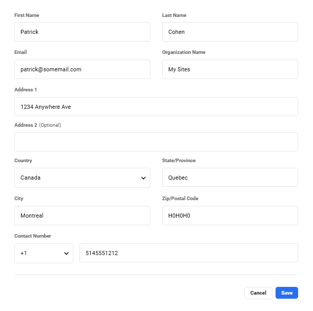Viewport: 313px width, 311px height.
Task: Click the Address 1 label
Action: (x=26, y=90)
